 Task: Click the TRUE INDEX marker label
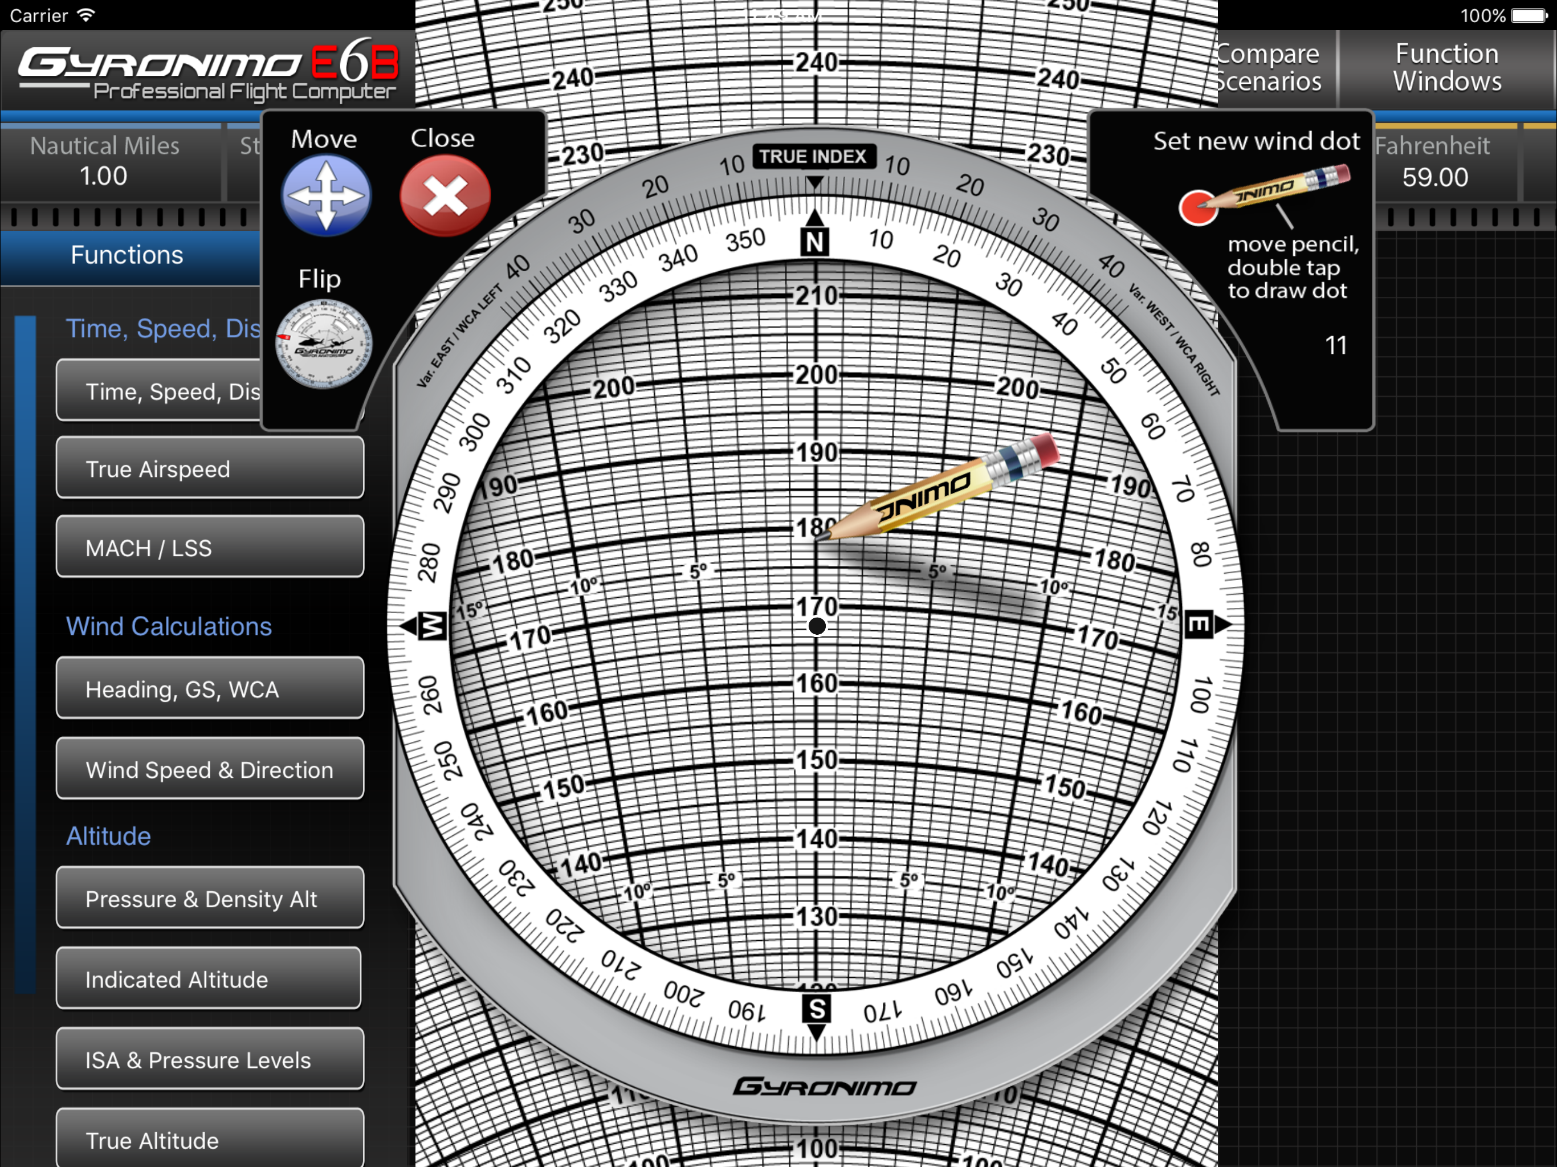coord(813,156)
